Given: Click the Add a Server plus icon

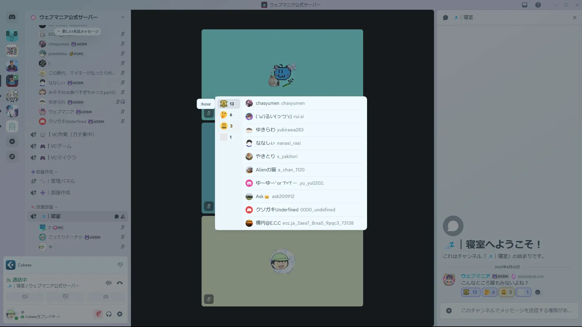Looking at the screenshot, I should click(12, 141).
